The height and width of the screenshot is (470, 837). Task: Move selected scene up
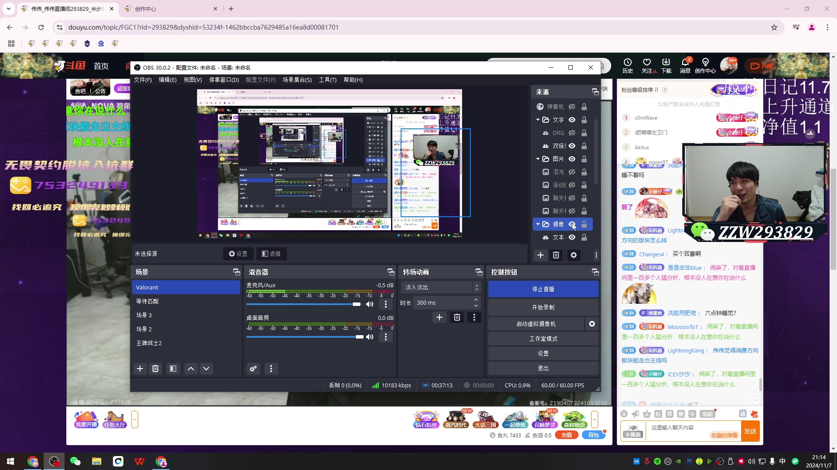191,369
